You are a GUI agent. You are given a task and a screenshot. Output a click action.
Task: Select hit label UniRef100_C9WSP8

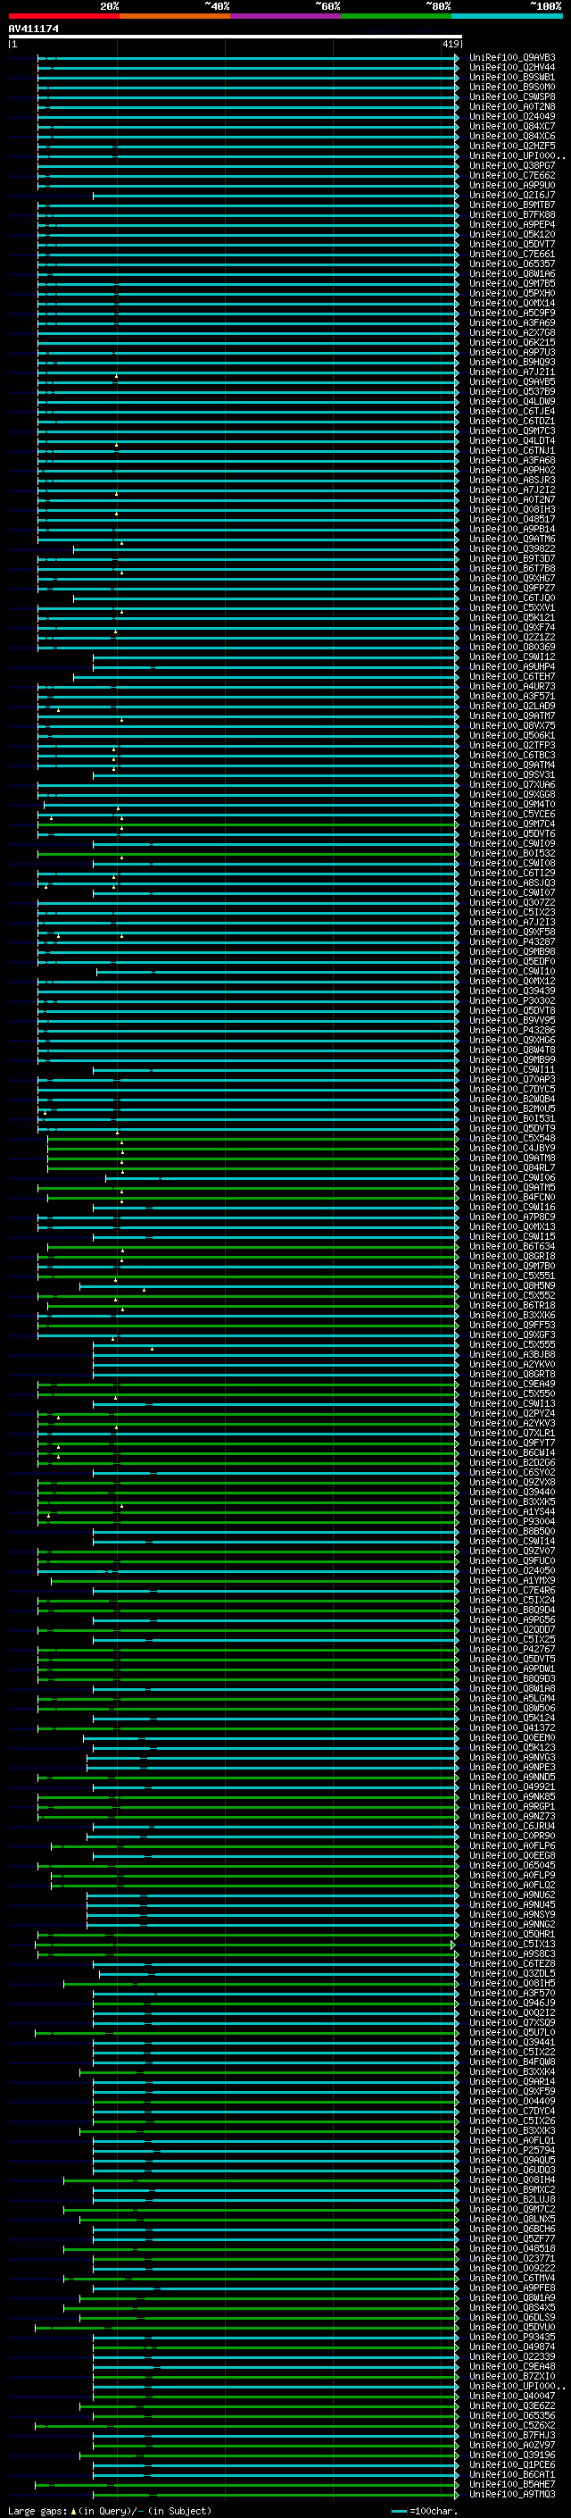[512, 96]
